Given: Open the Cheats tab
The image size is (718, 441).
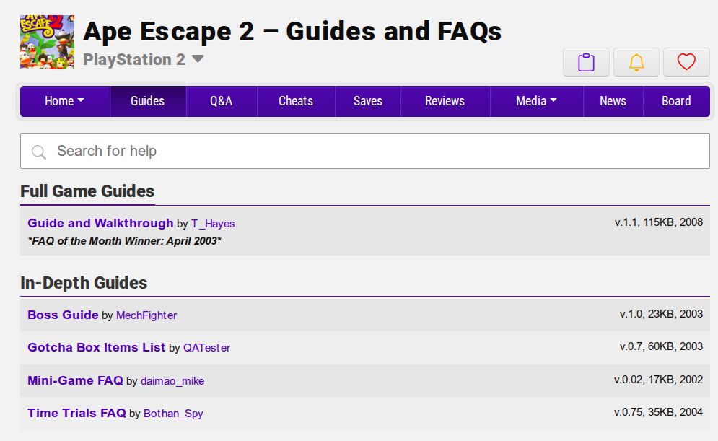Looking at the screenshot, I should coord(296,101).
